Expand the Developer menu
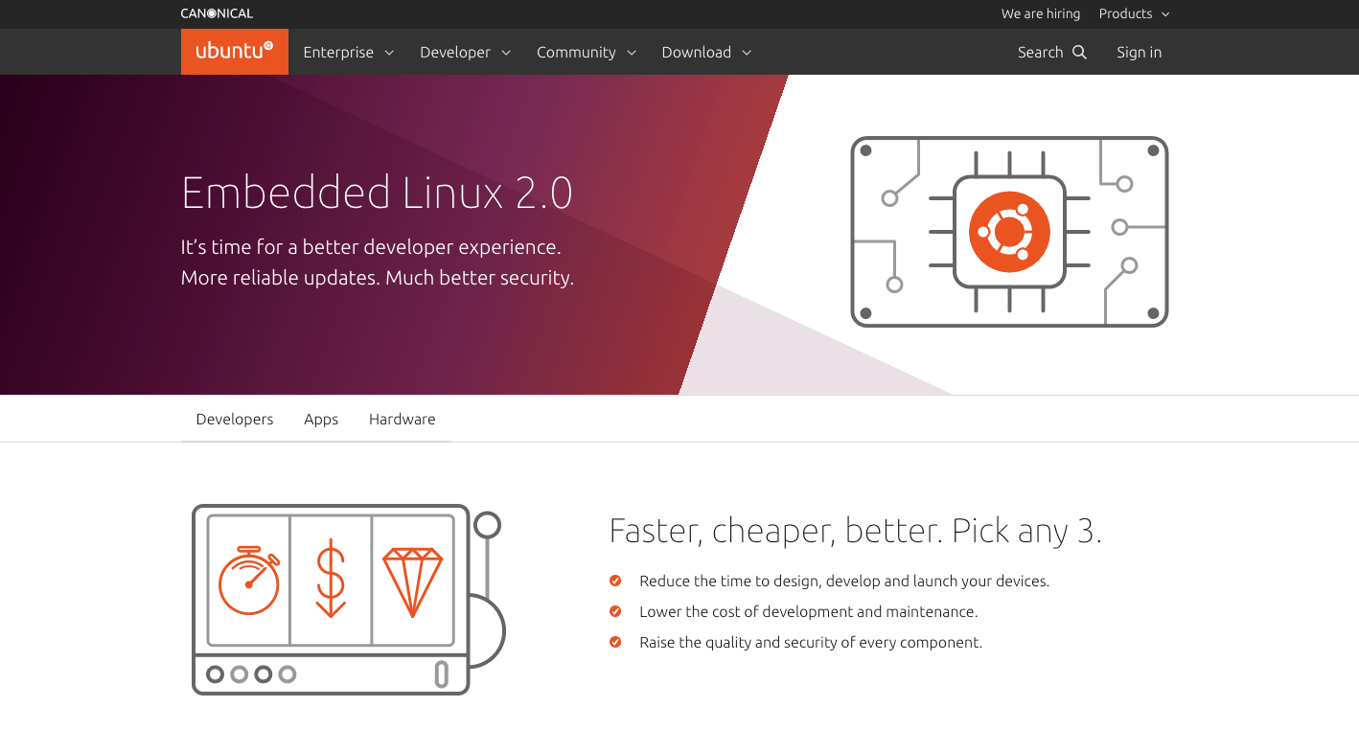1359x730 pixels. [465, 52]
